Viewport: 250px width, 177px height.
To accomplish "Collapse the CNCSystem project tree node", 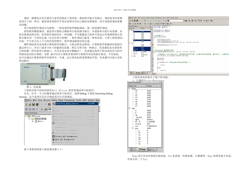I will (x=26, y=116).
